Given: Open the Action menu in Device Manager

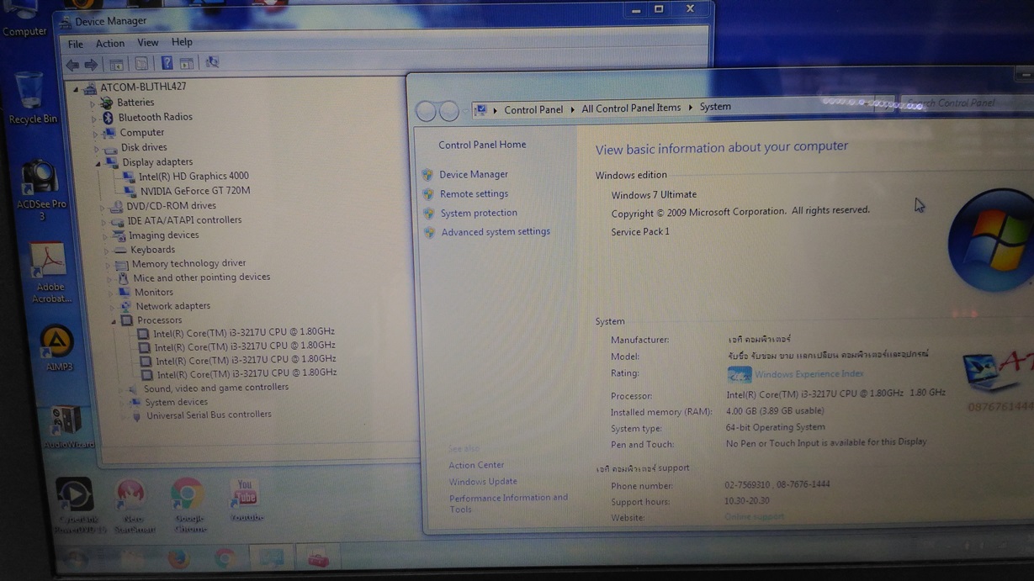Looking at the screenshot, I should click(x=110, y=43).
